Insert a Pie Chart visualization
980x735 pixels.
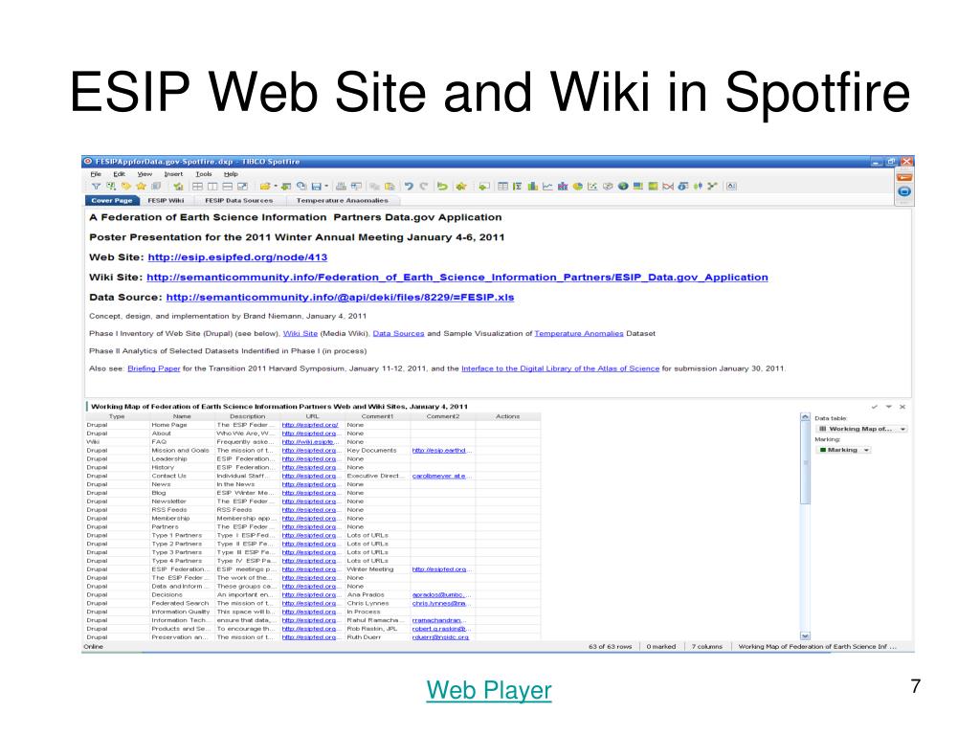(x=577, y=186)
